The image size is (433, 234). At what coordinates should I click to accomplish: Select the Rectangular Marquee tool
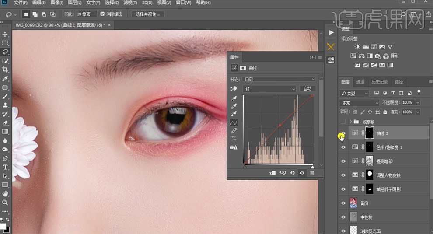5,43
